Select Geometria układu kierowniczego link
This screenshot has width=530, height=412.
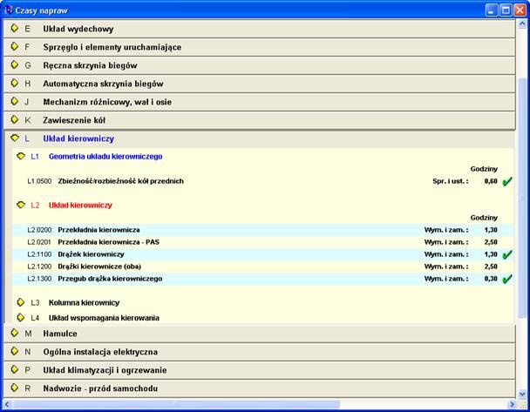point(105,157)
